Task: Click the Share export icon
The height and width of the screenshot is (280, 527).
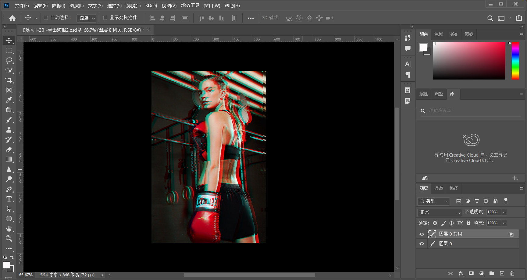Action: coord(519,18)
